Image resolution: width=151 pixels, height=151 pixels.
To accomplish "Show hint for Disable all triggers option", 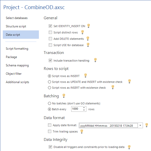I will click(x=129, y=147).
